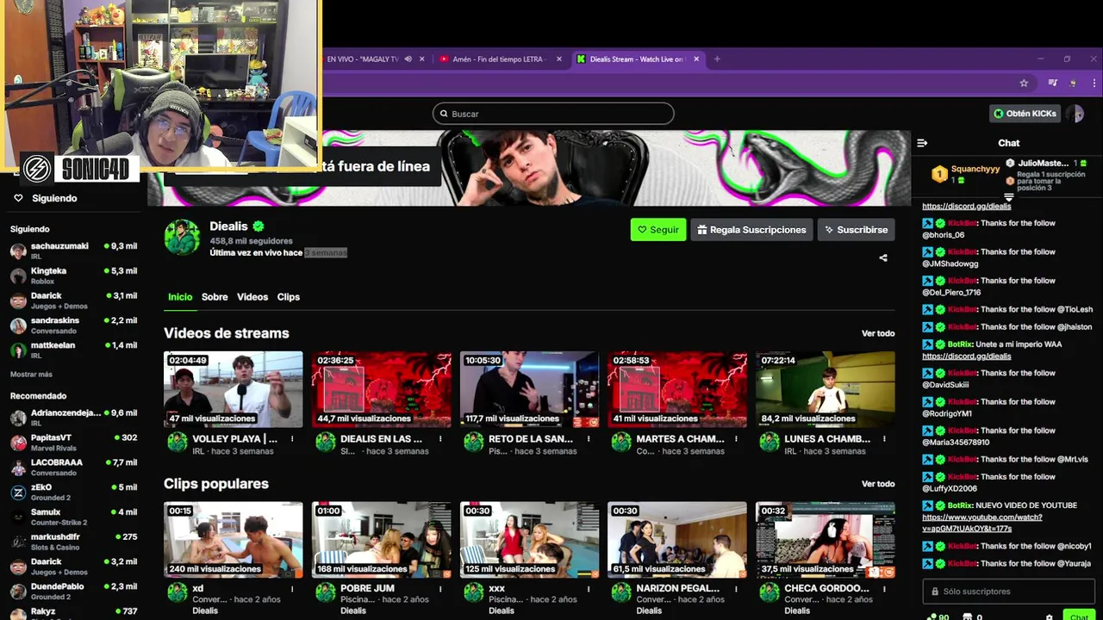Open PapitasVT recommended channel
The height and width of the screenshot is (620, 1103).
tap(73, 443)
